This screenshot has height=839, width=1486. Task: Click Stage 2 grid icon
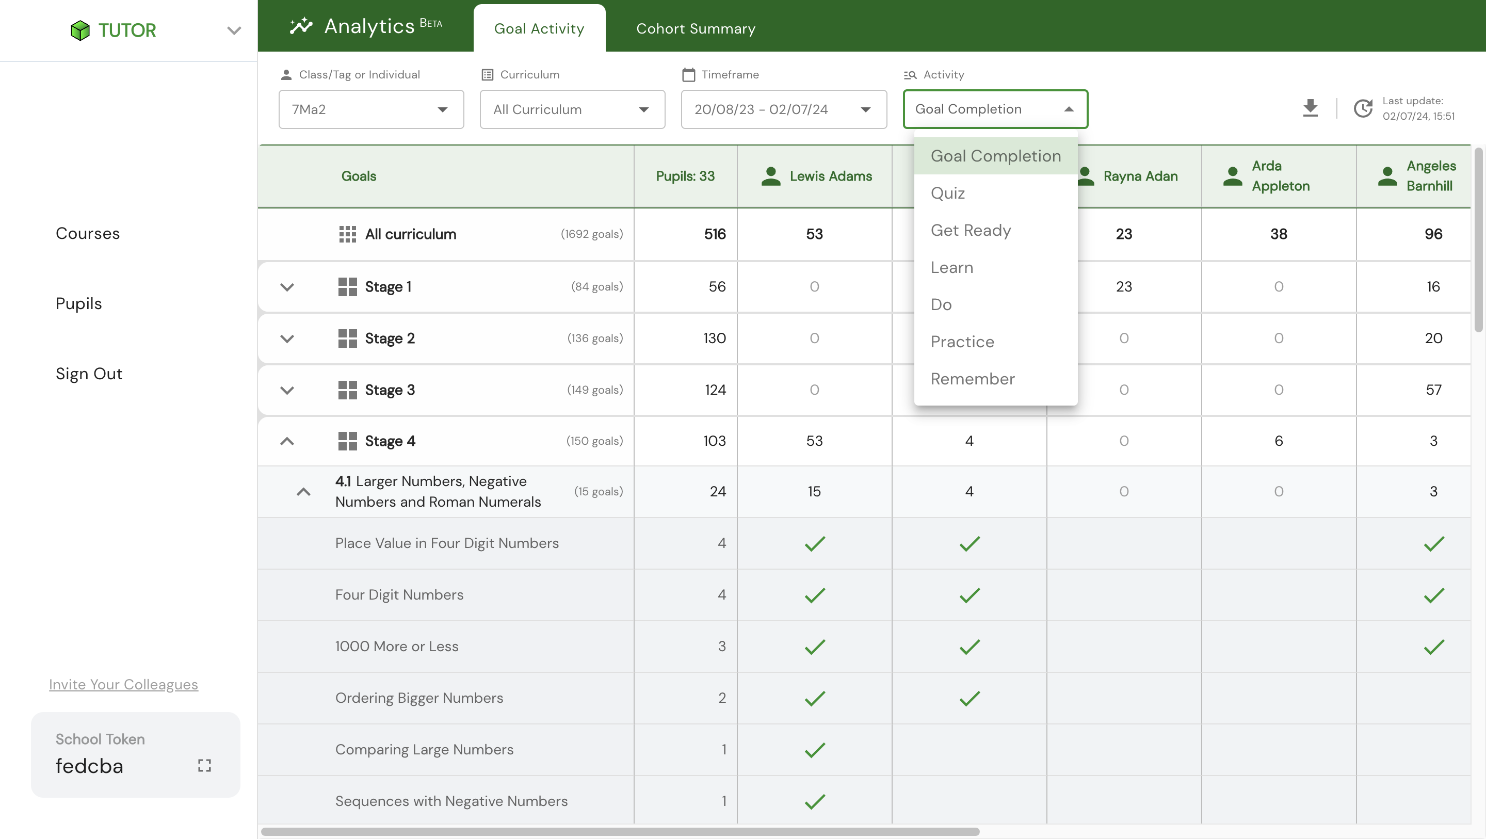347,338
